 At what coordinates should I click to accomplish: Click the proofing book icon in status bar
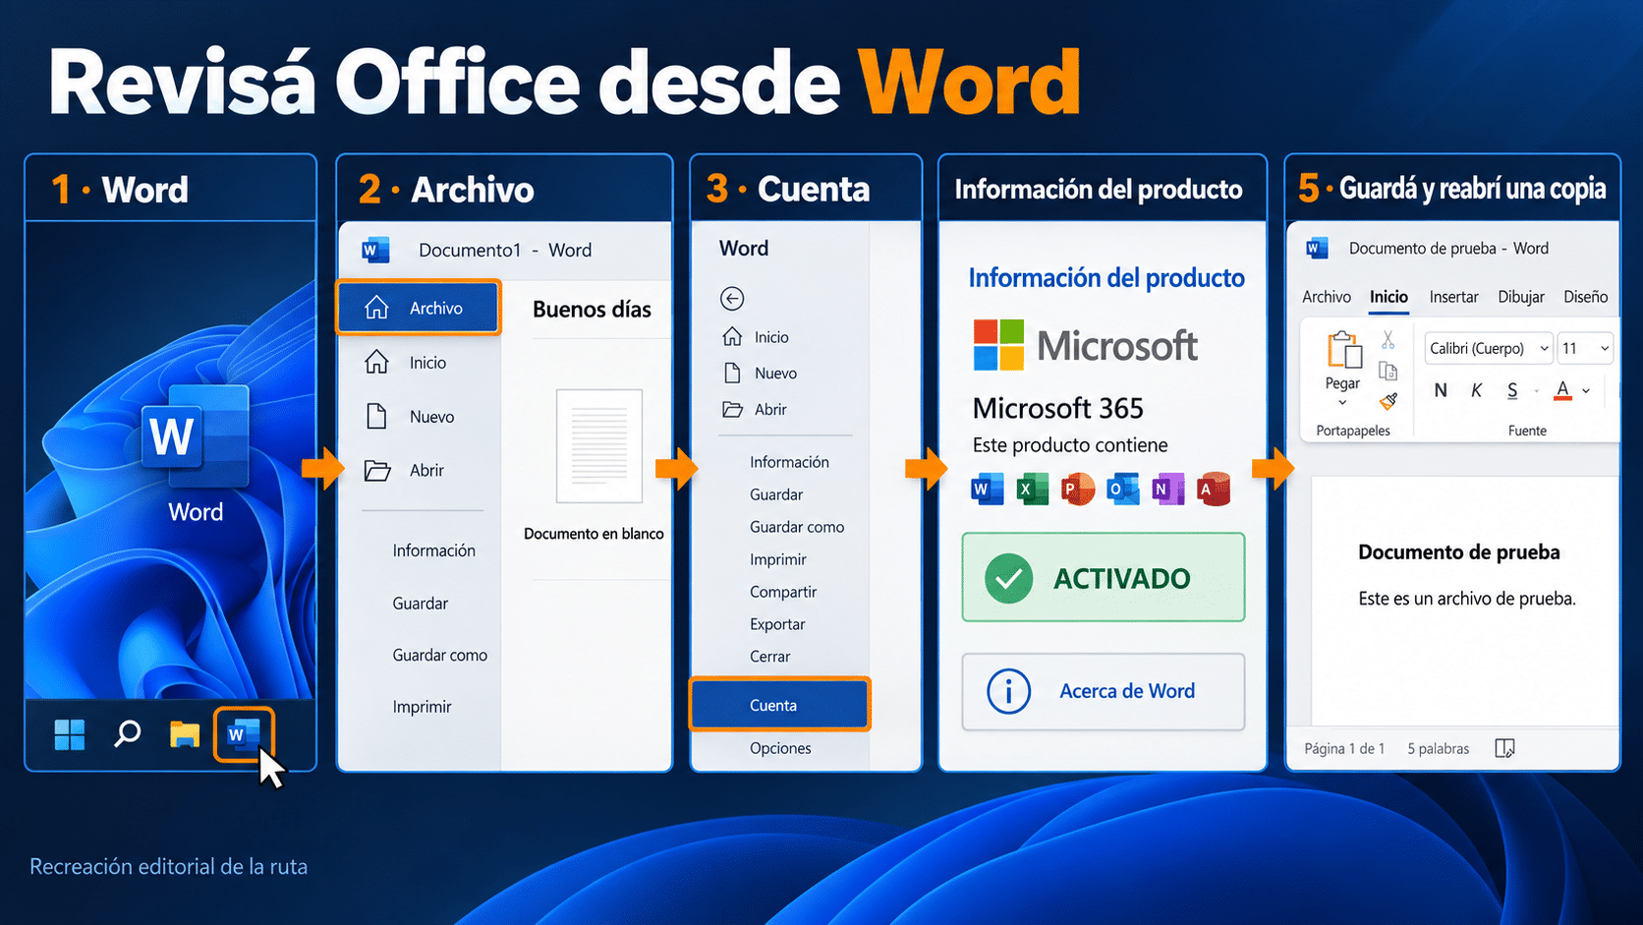(x=1504, y=749)
